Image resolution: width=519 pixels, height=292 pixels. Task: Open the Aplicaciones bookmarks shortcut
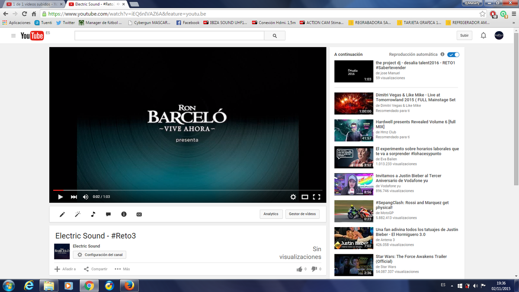tap(16, 22)
